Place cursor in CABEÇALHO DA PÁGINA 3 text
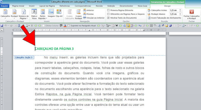 [54, 49]
